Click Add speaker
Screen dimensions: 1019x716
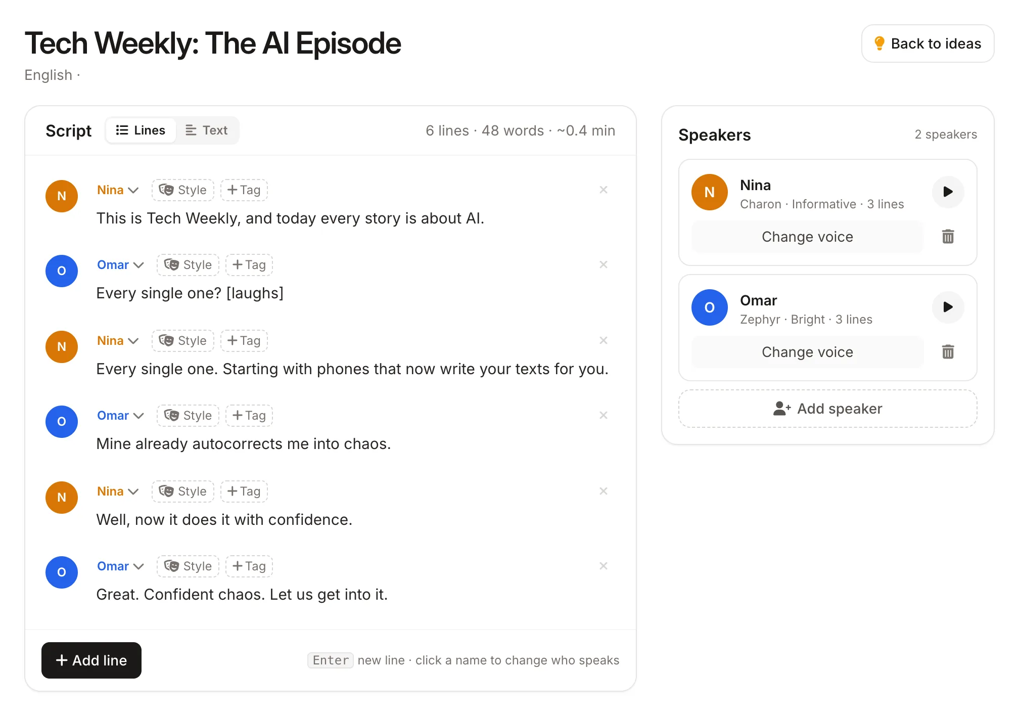(827, 409)
